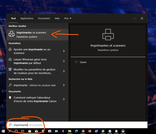Close the search panel with X
This screenshot has width=156, height=134.
pyautogui.click(x=142, y=18)
